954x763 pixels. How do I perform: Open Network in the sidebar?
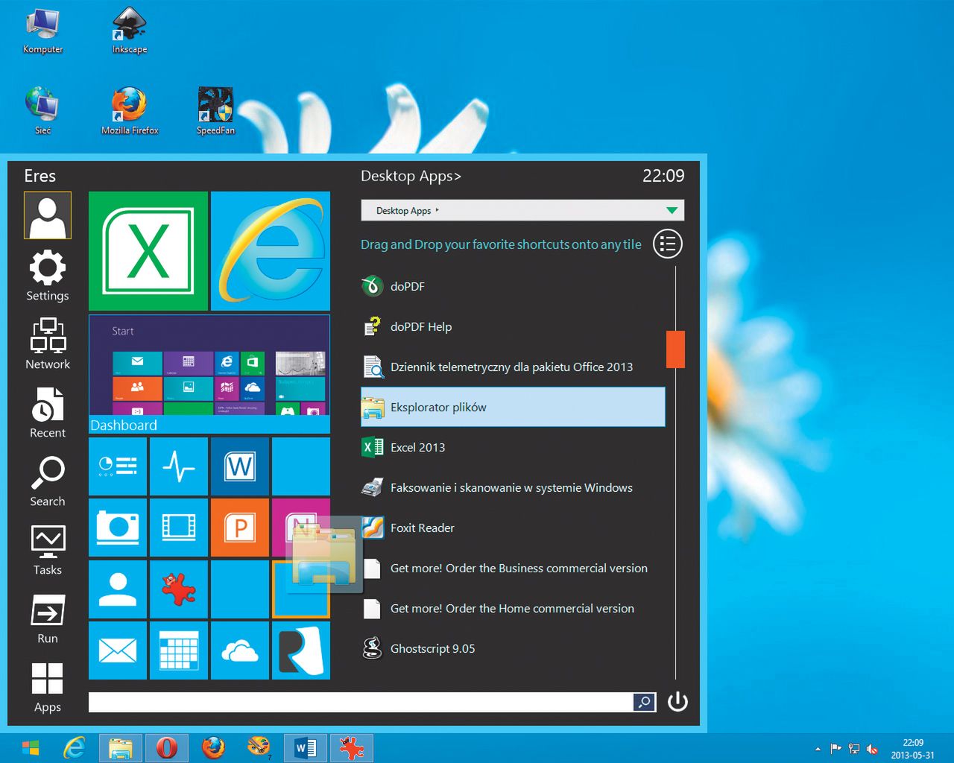coord(48,344)
